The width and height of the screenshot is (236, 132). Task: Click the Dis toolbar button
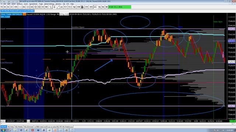24,7
